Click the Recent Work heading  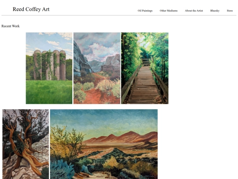click(11, 26)
